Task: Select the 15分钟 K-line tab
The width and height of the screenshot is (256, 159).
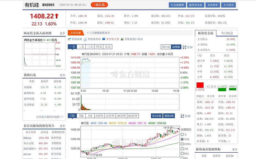Action: pos(110,116)
